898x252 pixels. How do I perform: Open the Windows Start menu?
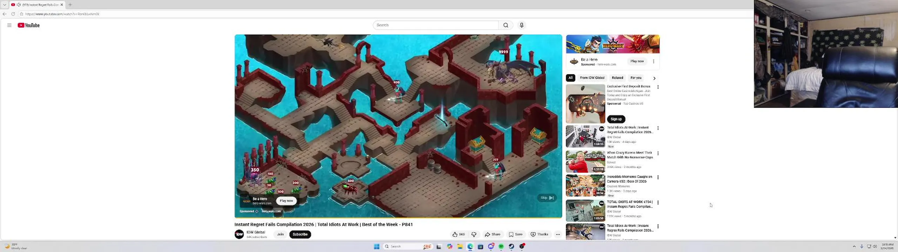376,246
